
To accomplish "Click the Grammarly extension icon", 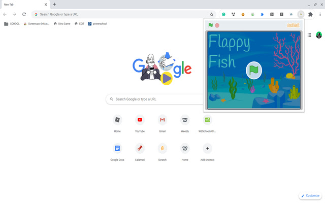I will pyautogui.click(x=223, y=15).
